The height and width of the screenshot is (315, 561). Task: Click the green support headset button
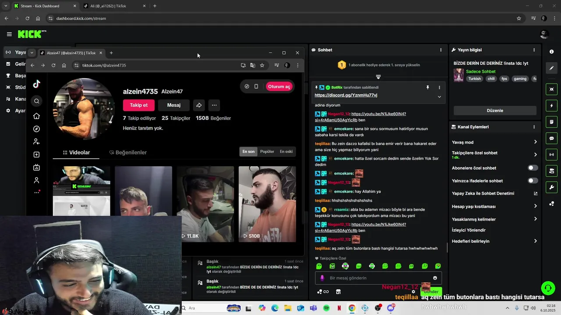pos(548,288)
